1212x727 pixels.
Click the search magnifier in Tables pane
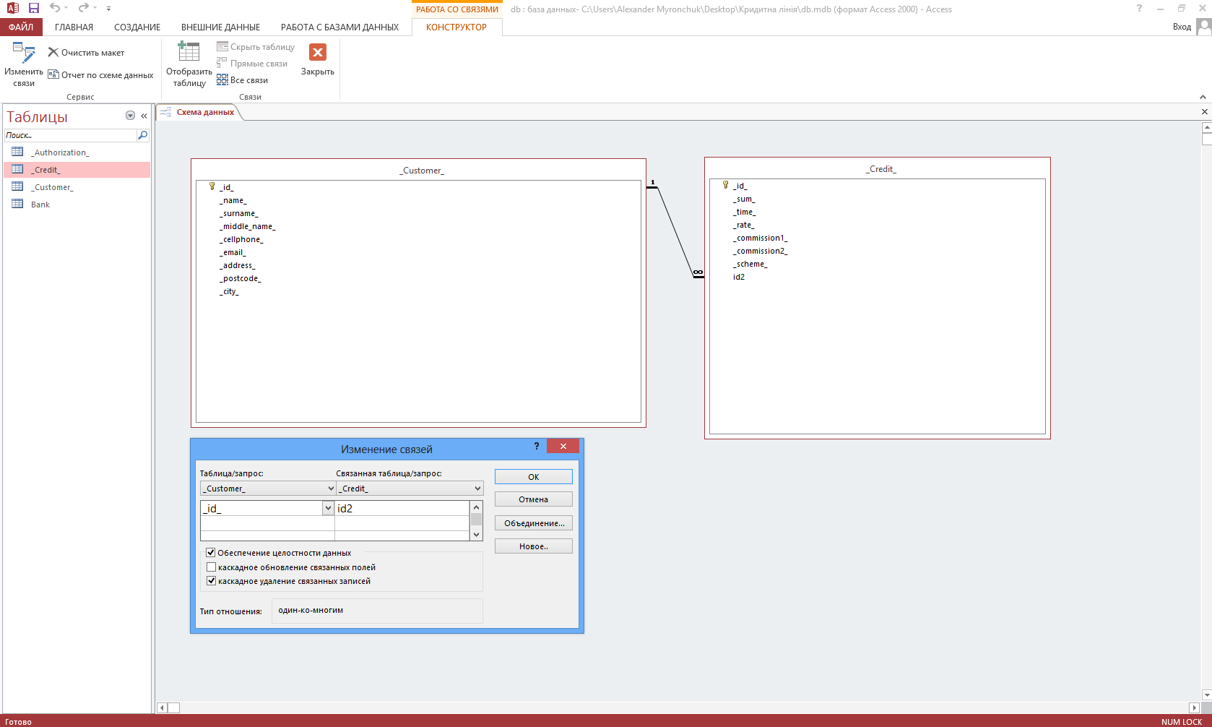tap(142, 135)
